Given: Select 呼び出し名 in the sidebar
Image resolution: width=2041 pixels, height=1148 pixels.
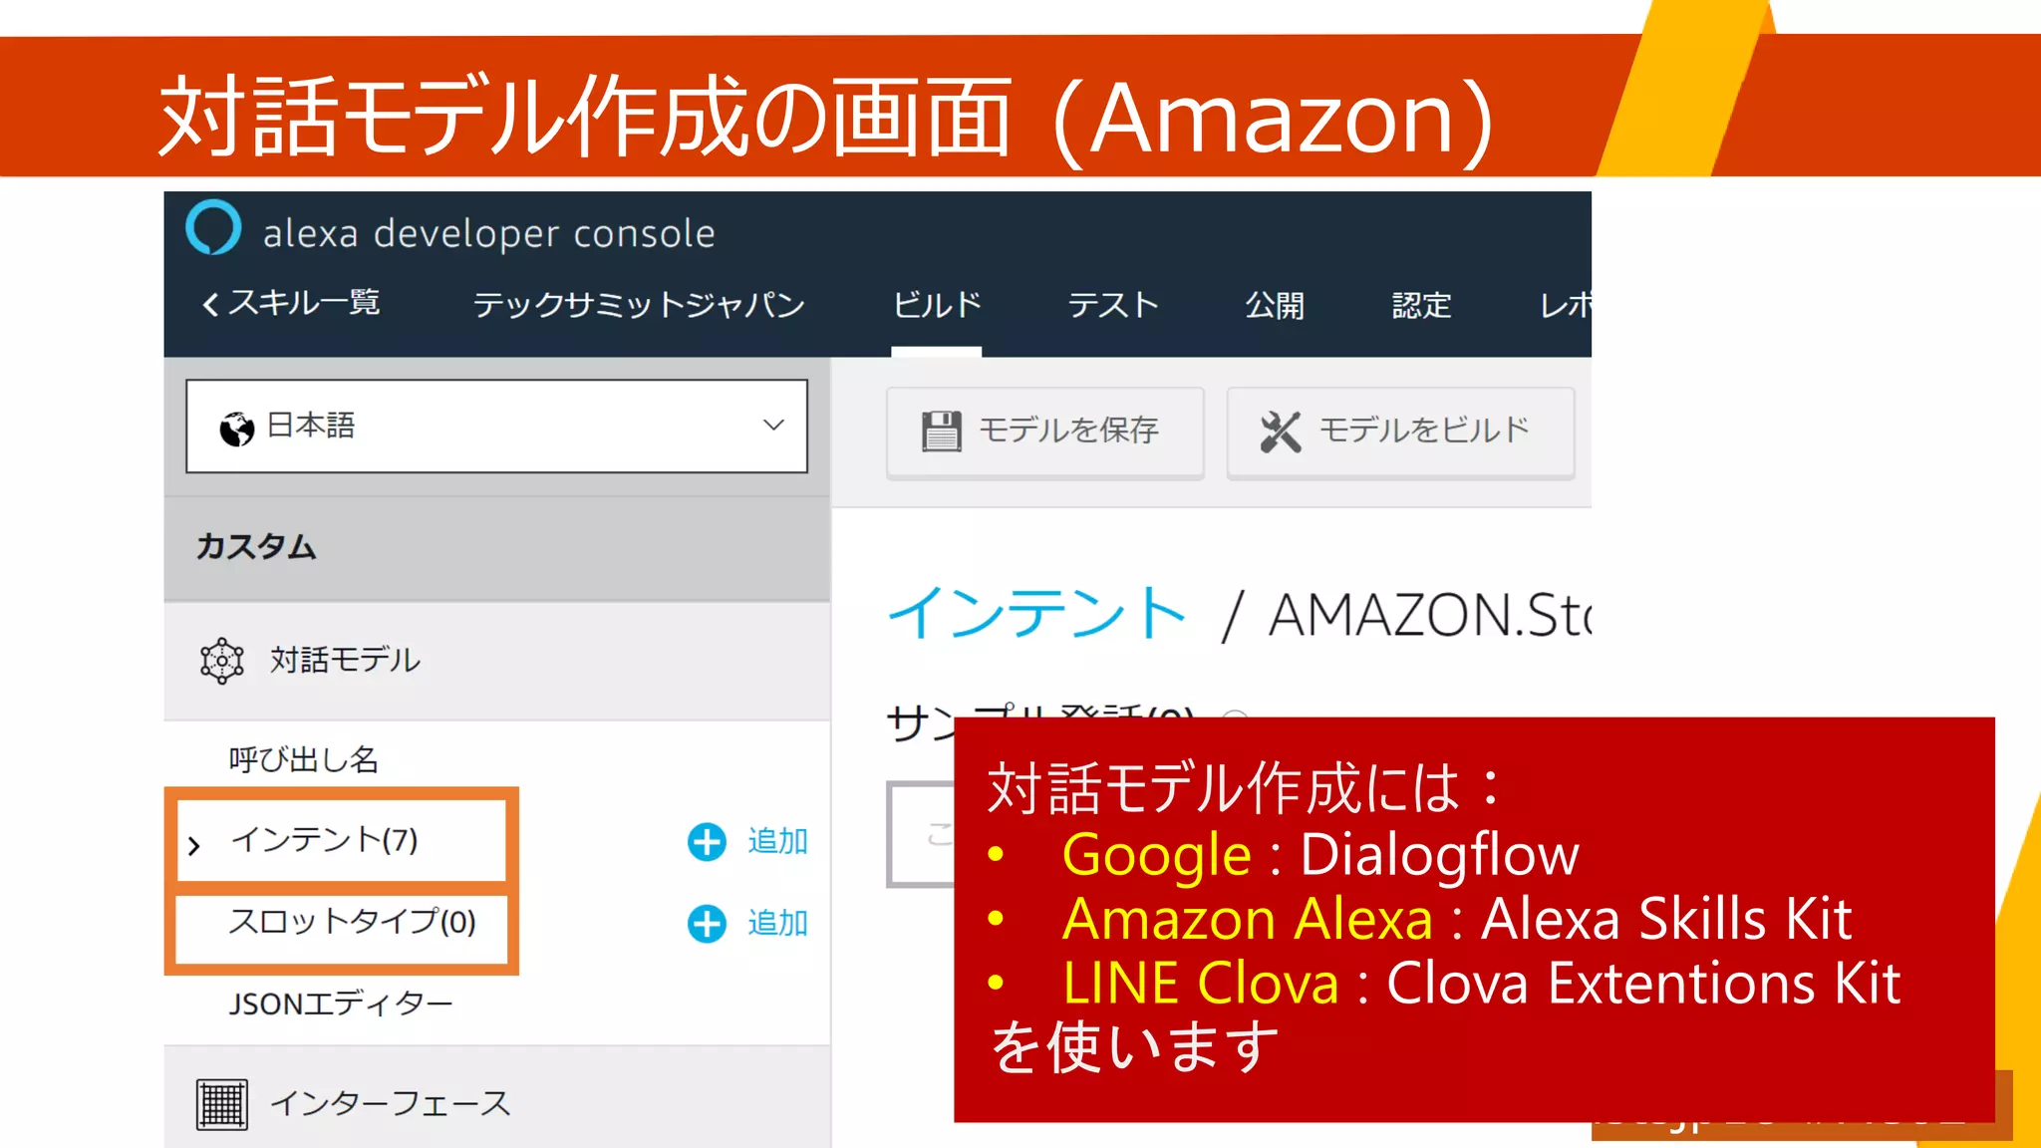Looking at the screenshot, I should pyautogui.click(x=303, y=759).
